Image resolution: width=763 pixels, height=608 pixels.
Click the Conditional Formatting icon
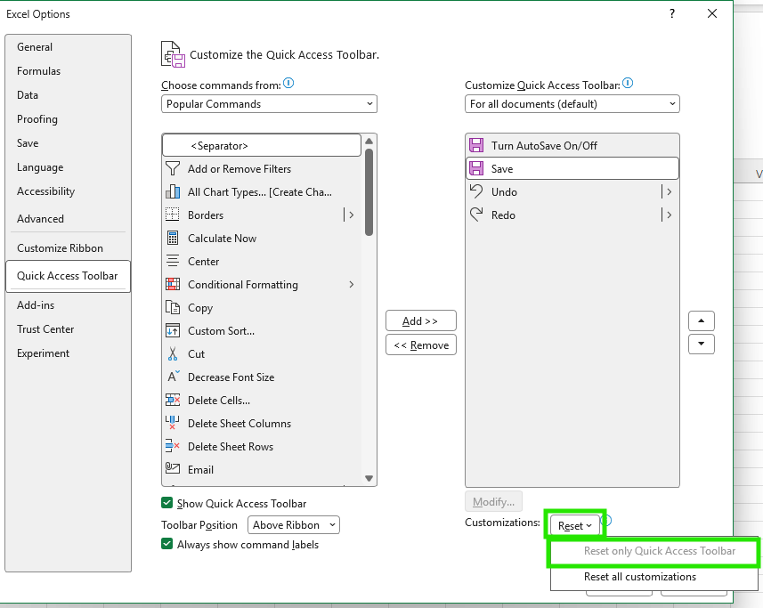172,285
